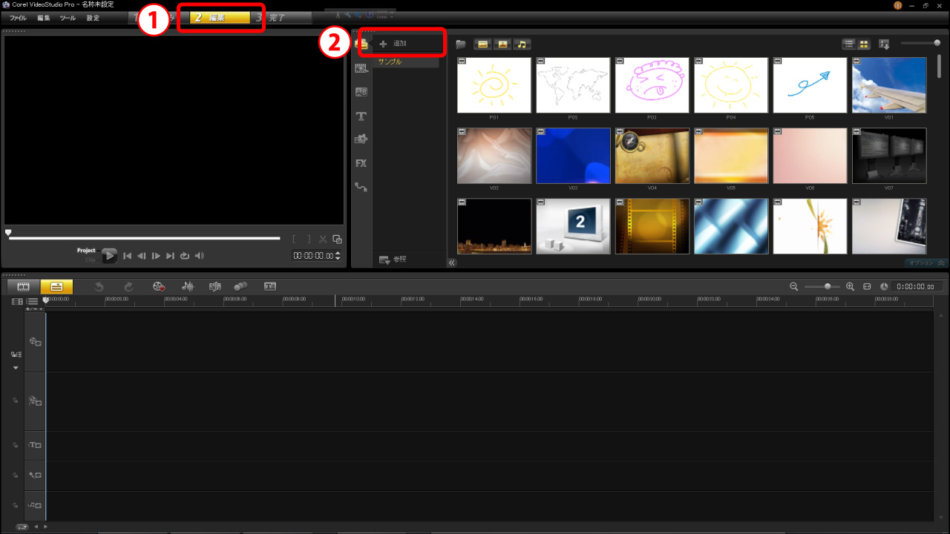Open the Subtitle Editor icon in timeline toolbar
Image resolution: width=950 pixels, height=534 pixels.
click(x=270, y=286)
